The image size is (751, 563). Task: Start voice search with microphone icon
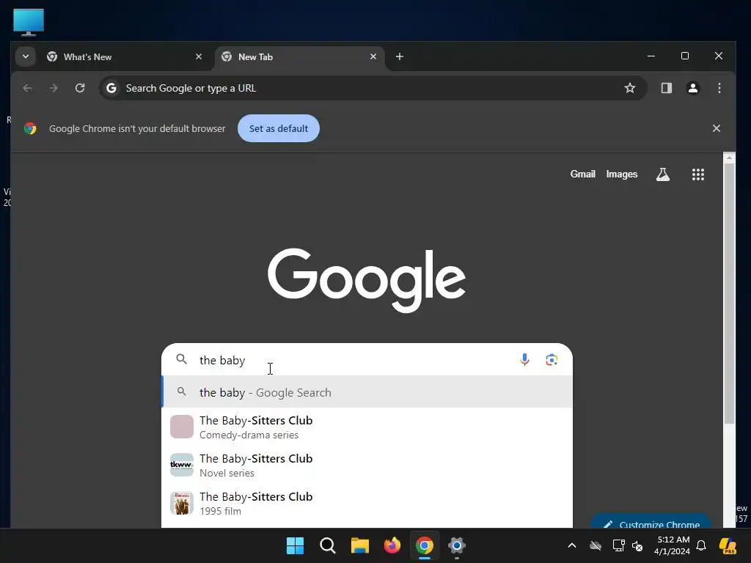tap(524, 359)
